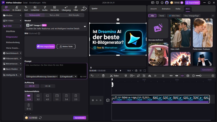Open player fullscreen view
Screen dimensions: 217x122
tap(145, 71)
